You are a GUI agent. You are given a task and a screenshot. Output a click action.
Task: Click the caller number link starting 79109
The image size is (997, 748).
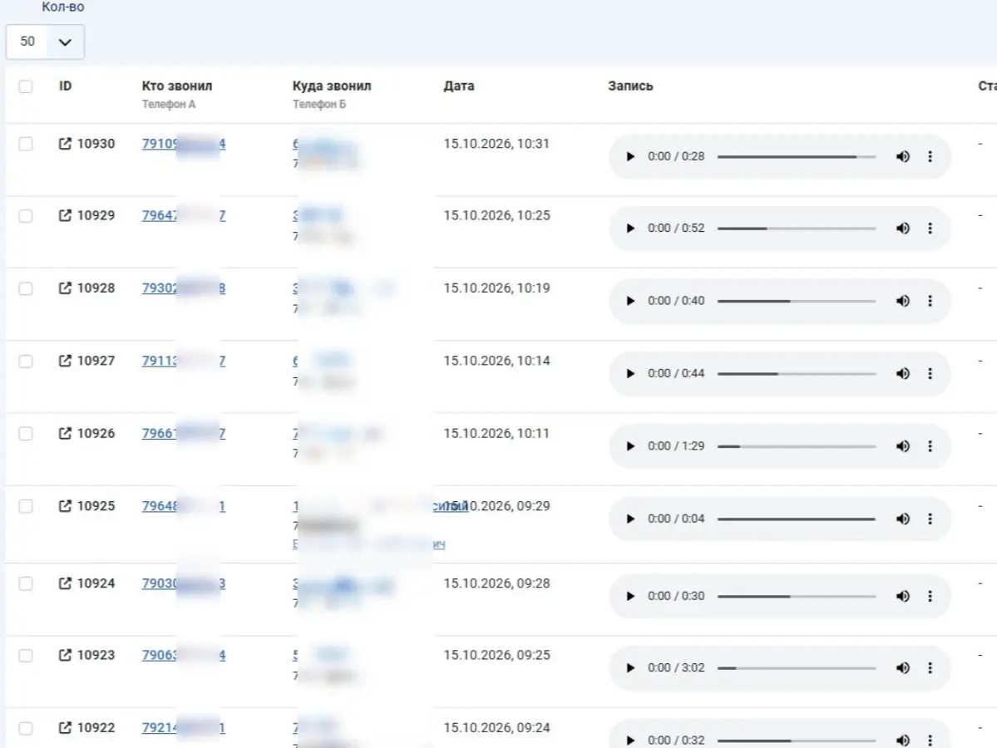183,144
